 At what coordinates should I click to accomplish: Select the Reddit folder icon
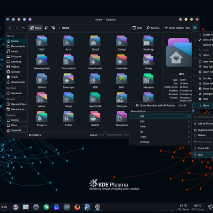95,117
